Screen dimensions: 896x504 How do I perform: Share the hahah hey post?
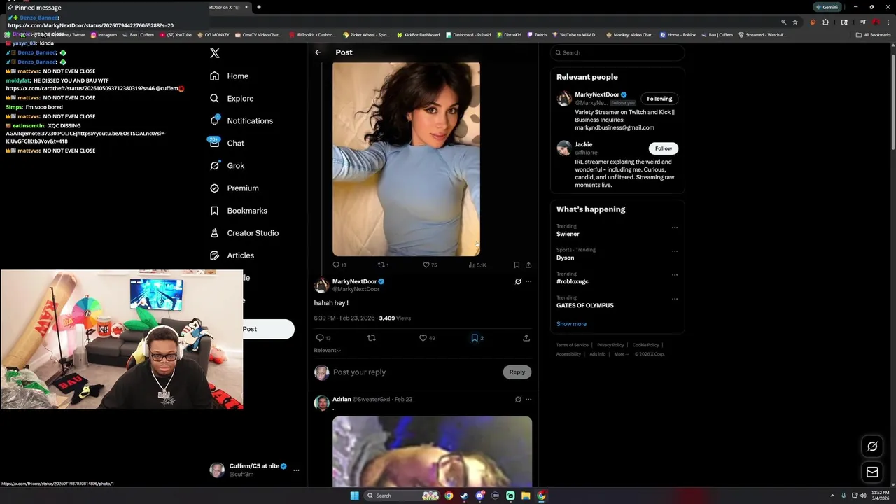[x=526, y=337]
